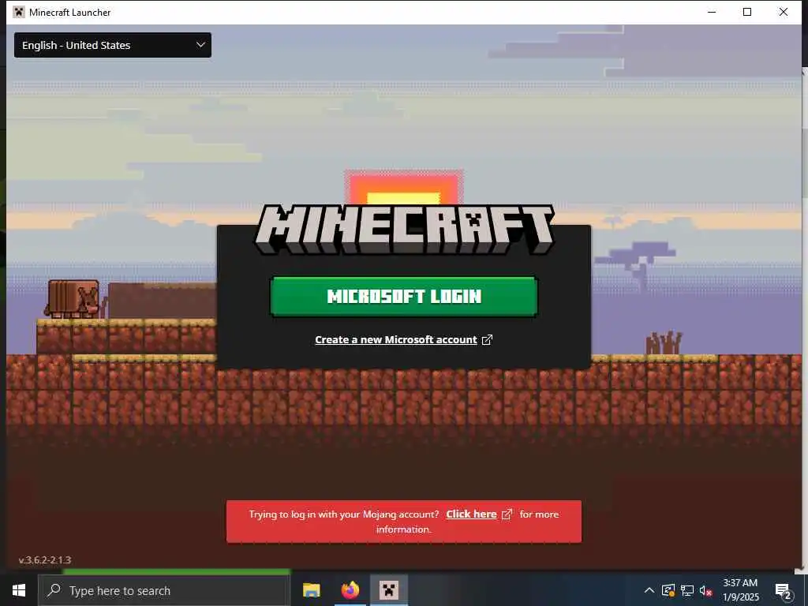The width and height of the screenshot is (808, 606).
Task: Click the Minecraft logo banner
Action: tap(404, 230)
